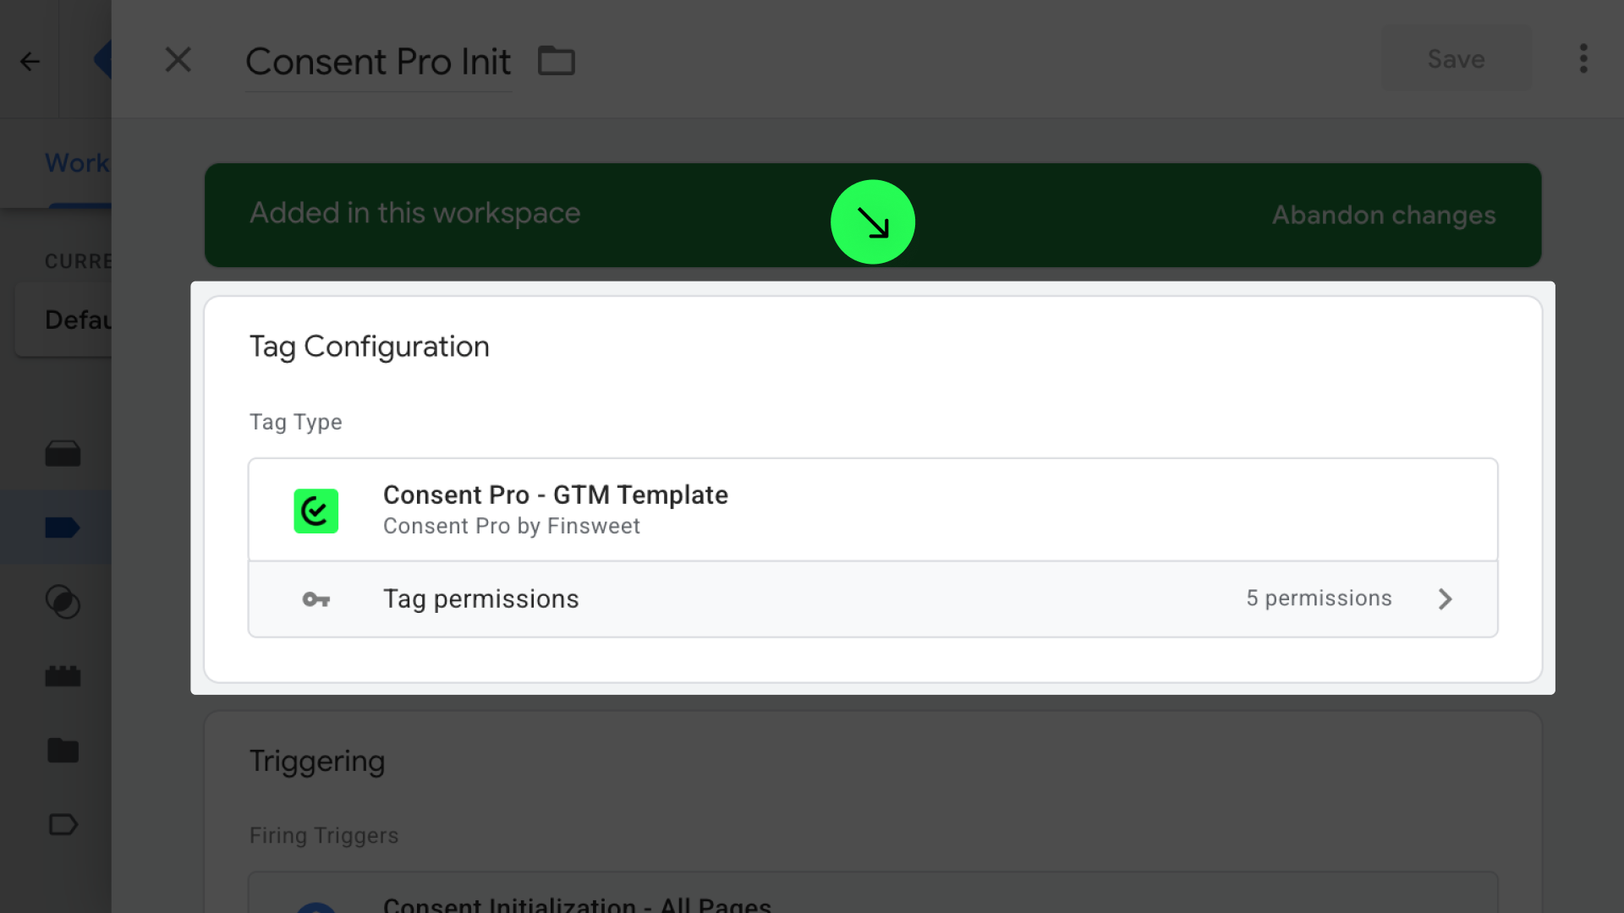Click the green arrow circle indicator
This screenshot has width=1624, height=913.
(872, 222)
